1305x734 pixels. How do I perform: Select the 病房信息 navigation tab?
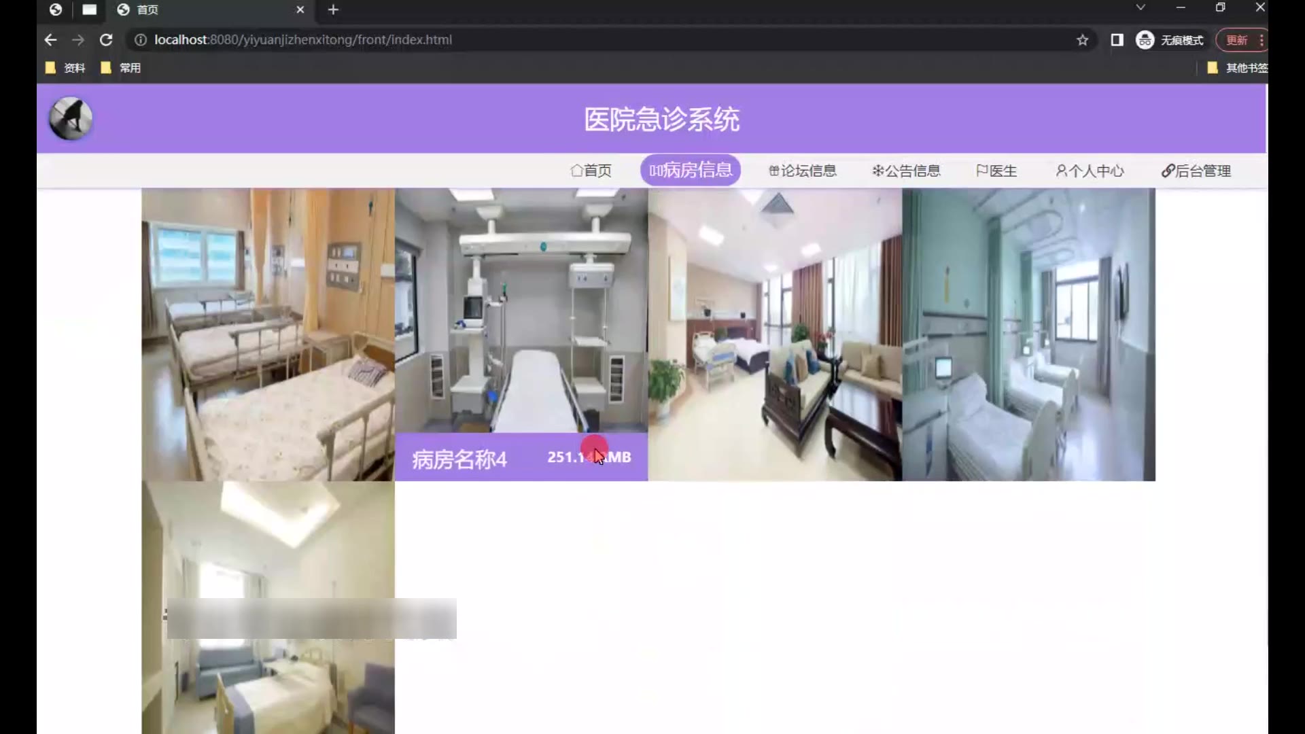pyautogui.click(x=690, y=170)
